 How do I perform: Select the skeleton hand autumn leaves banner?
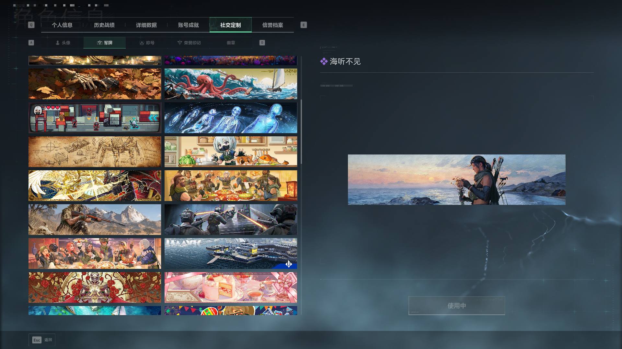coord(95,84)
